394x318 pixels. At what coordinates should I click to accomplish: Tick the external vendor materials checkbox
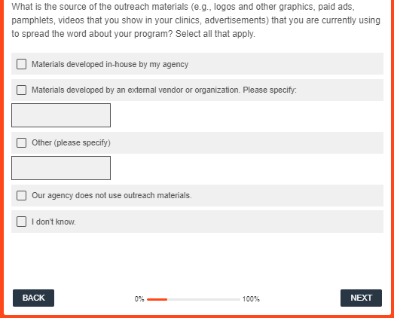(21, 90)
